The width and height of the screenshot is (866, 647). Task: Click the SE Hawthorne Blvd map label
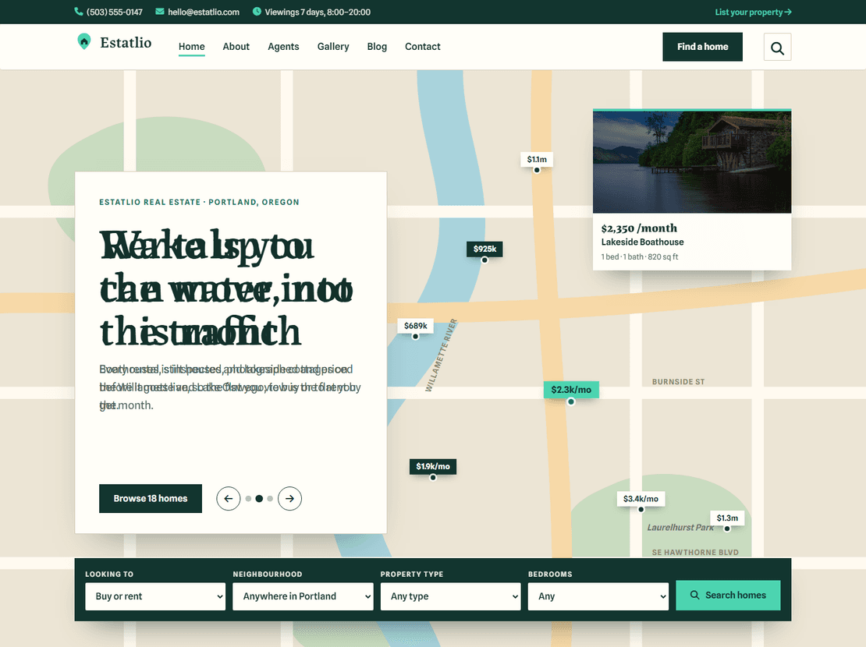(695, 552)
